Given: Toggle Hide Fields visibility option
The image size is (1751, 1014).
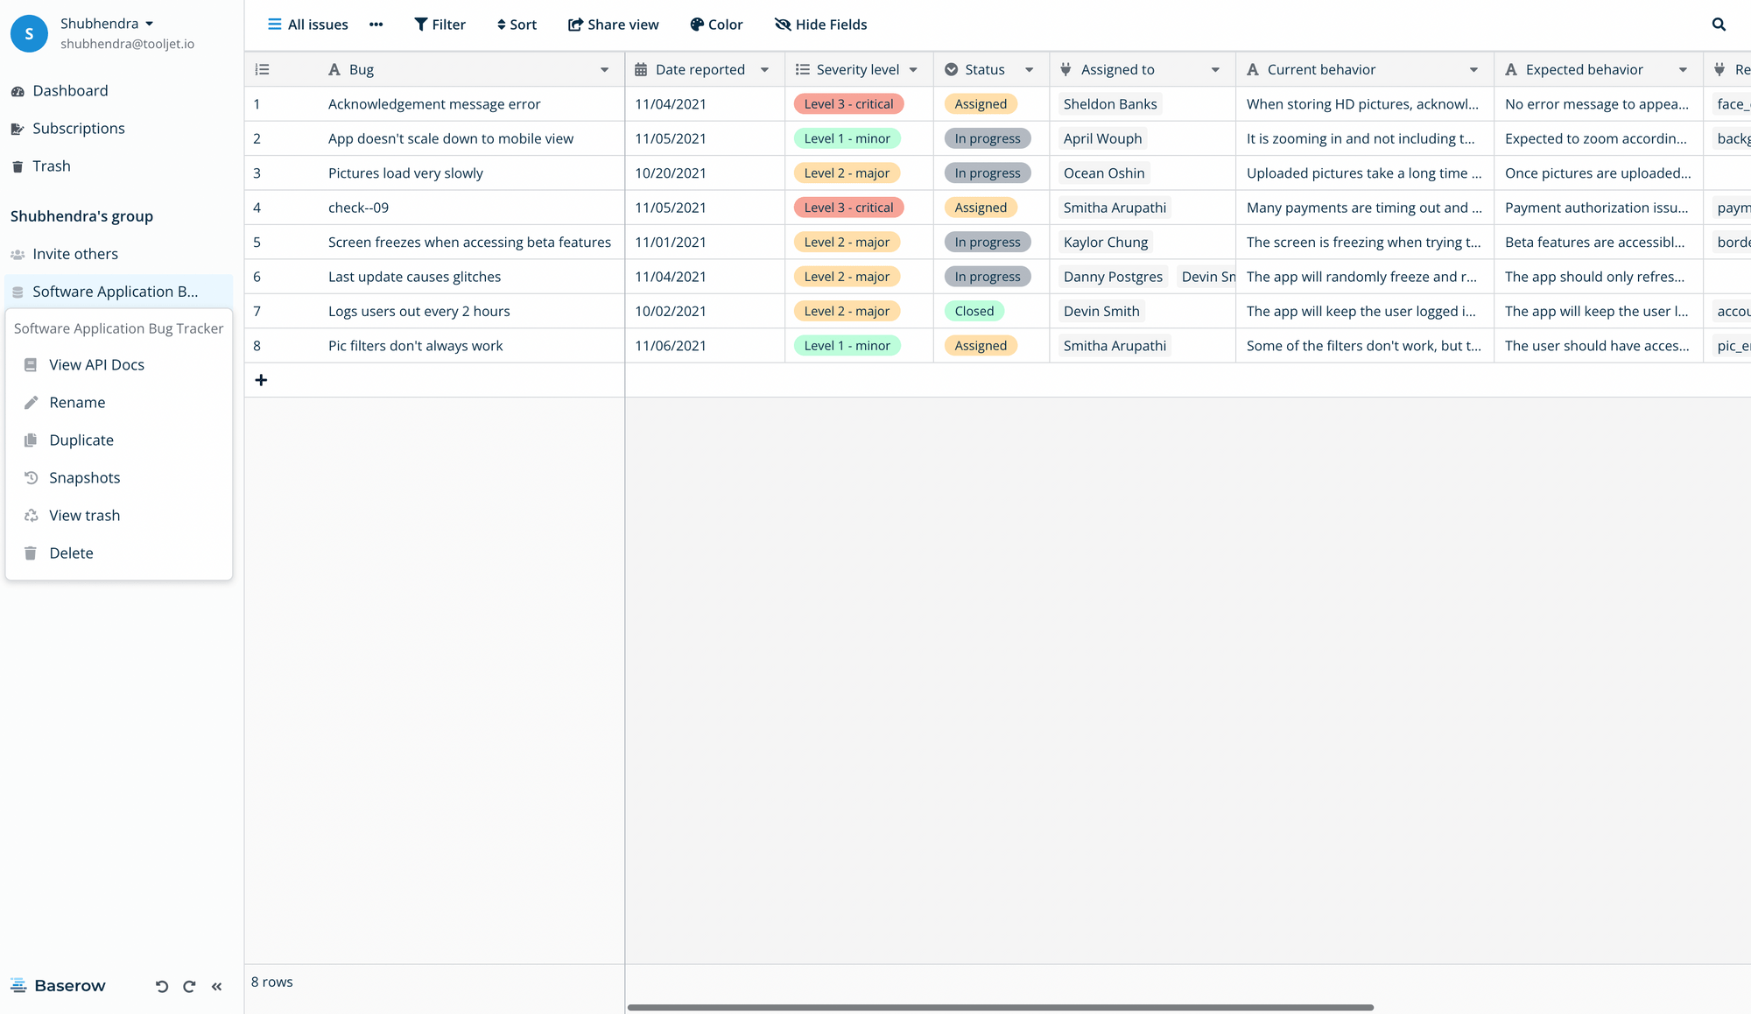Looking at the screenshot, I should [820, 25].
